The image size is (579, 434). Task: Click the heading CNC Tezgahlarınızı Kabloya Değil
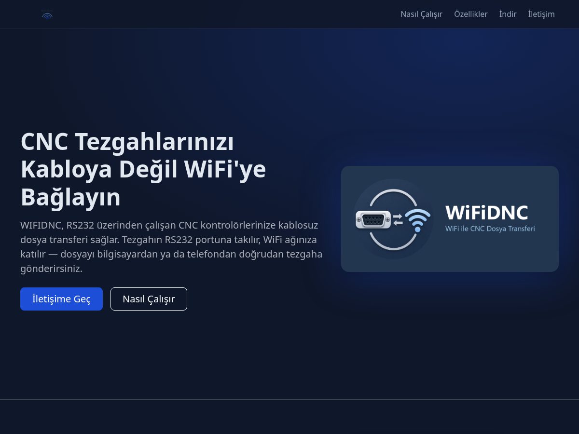(143, 169)
